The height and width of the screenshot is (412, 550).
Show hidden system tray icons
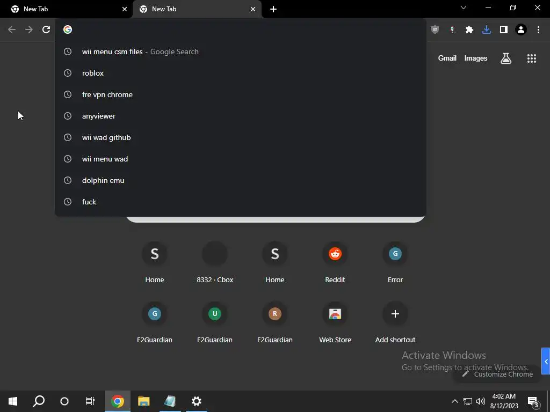coord(454,401)
